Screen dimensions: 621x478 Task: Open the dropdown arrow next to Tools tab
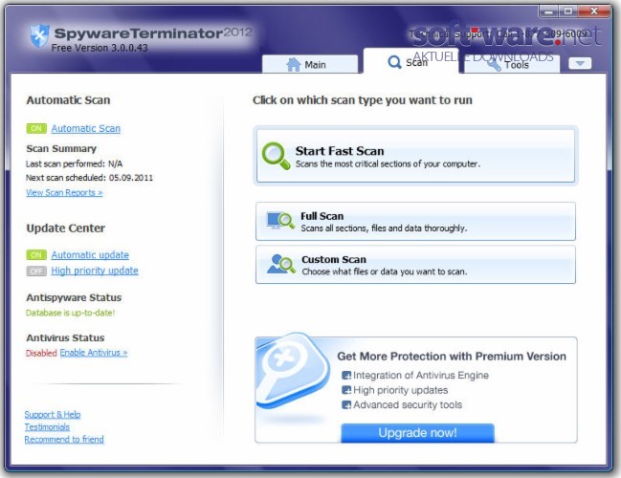580,63
